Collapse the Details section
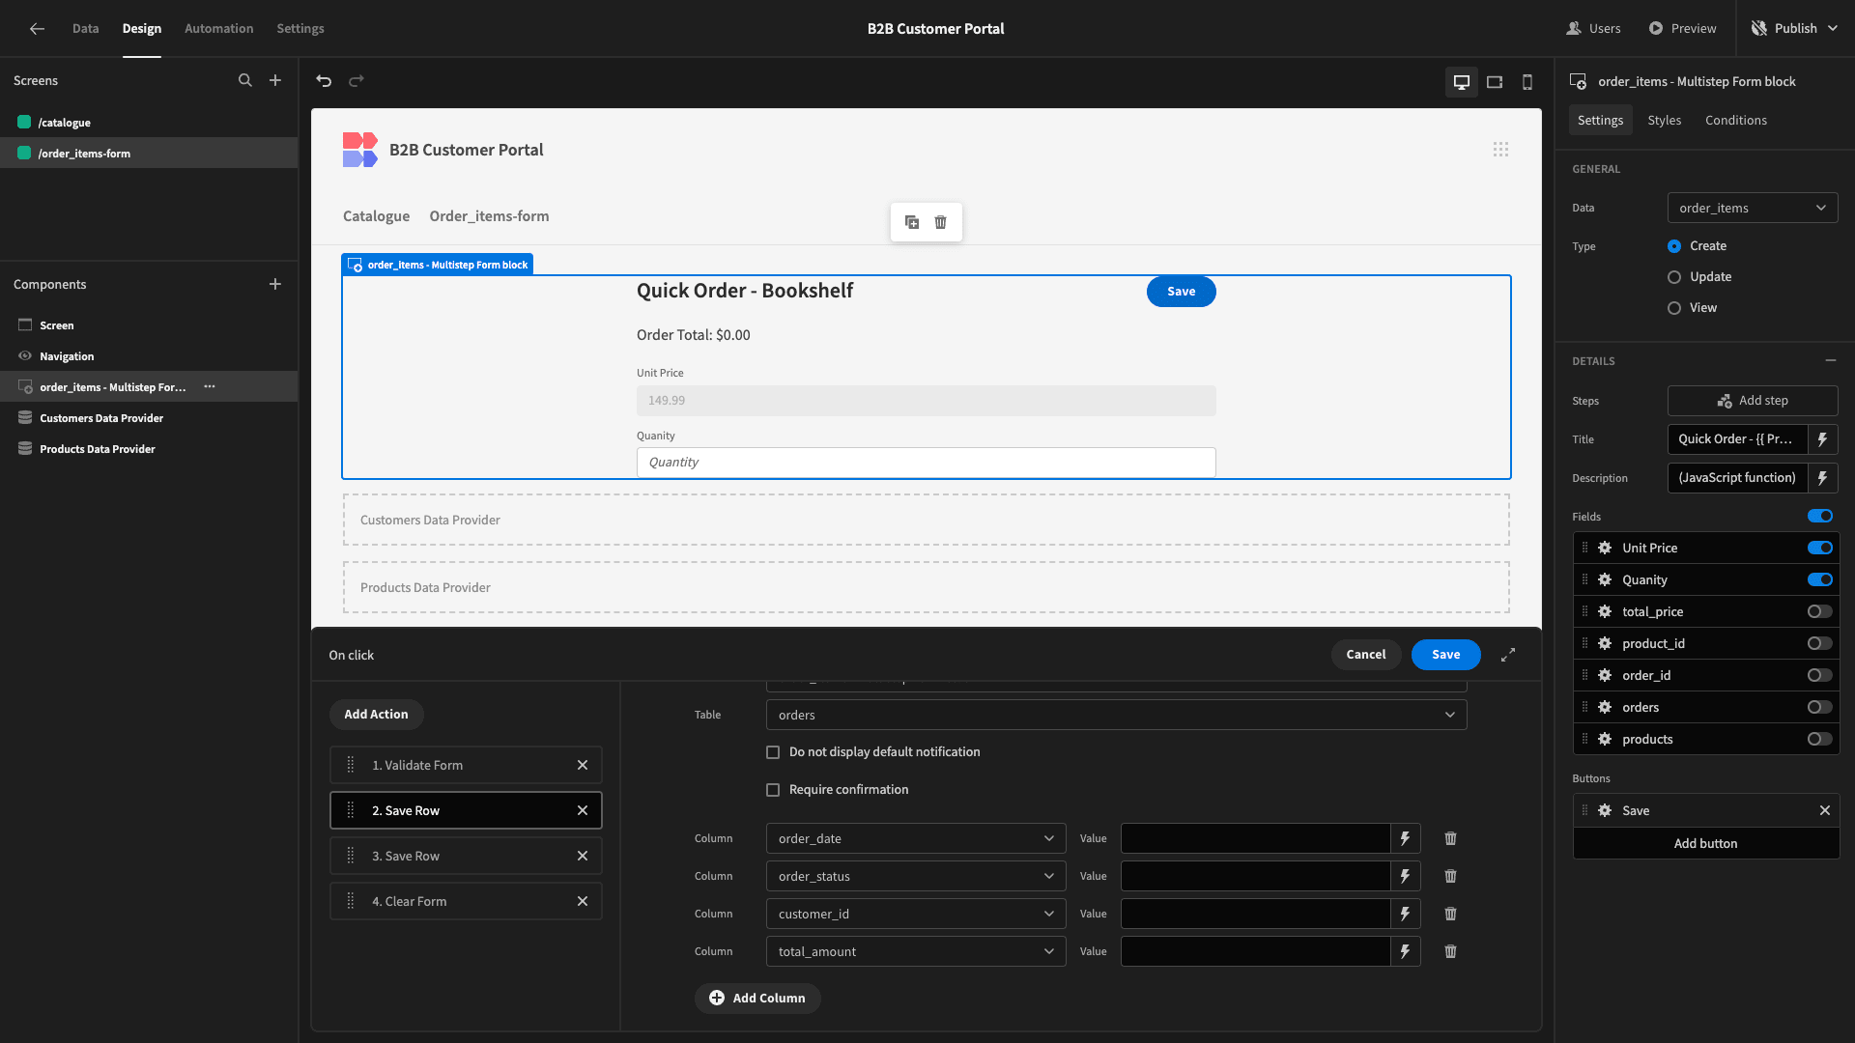The width and height of the screenshot is (1855, 1043). coord(1830,360)
